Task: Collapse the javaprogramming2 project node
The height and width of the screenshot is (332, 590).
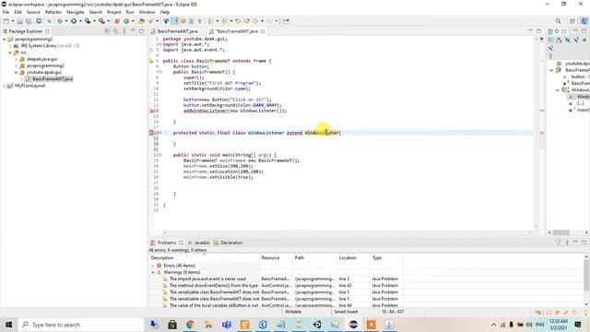Action: 4,39
